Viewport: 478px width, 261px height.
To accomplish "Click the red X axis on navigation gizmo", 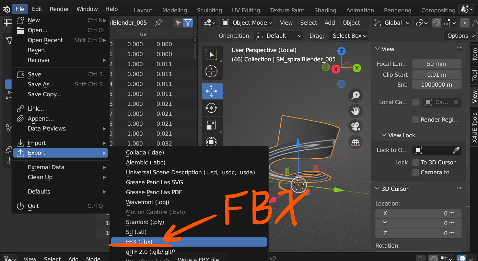I will (336, 69).
